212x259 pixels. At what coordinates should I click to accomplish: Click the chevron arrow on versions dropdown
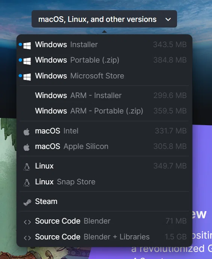[168, 20]
